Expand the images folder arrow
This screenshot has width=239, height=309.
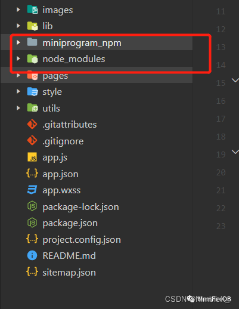[x=18, y=10]
